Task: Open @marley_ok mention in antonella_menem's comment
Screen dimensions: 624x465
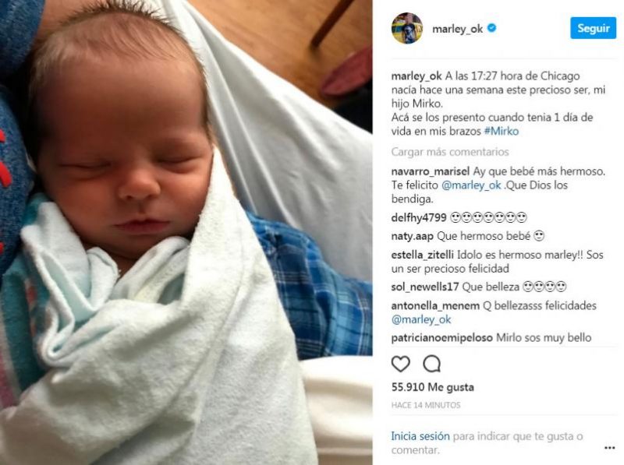Action: click(421, 319)
